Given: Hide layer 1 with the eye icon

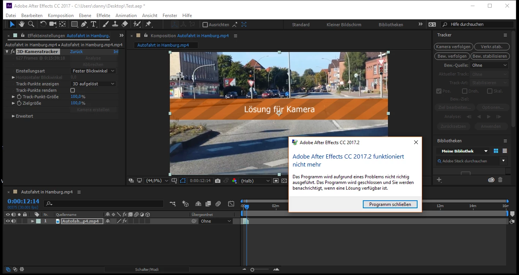Looking at the screenshot, I should coord(8,221).
